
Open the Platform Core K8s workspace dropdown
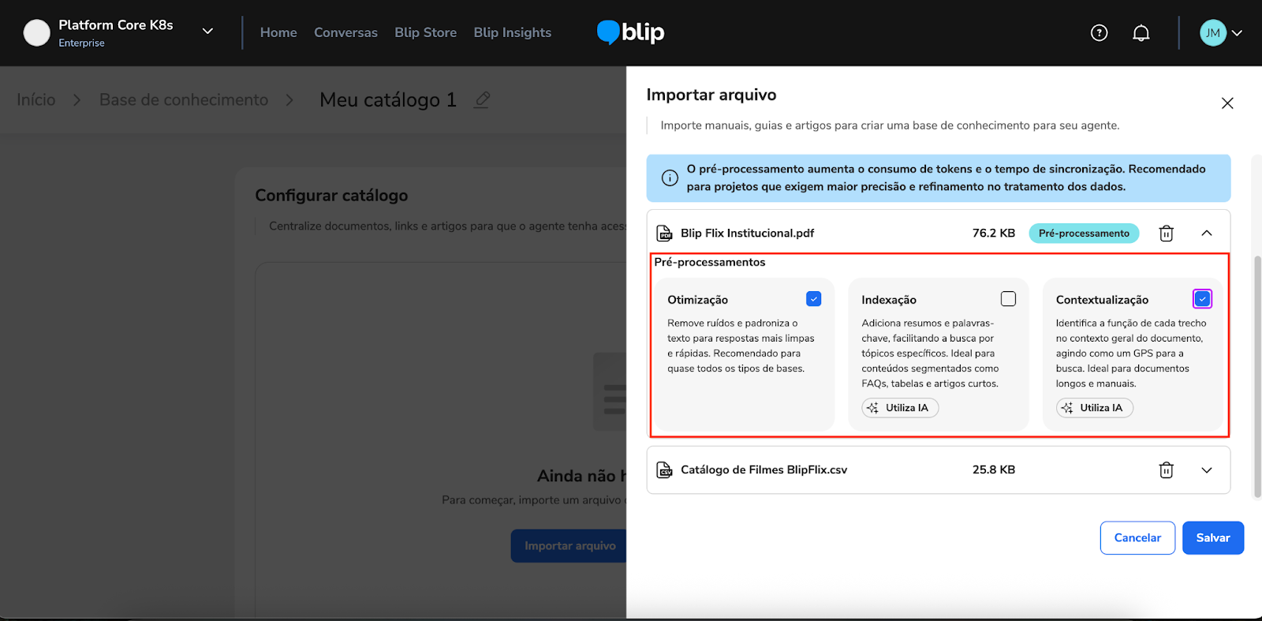(x=207, y=32)
